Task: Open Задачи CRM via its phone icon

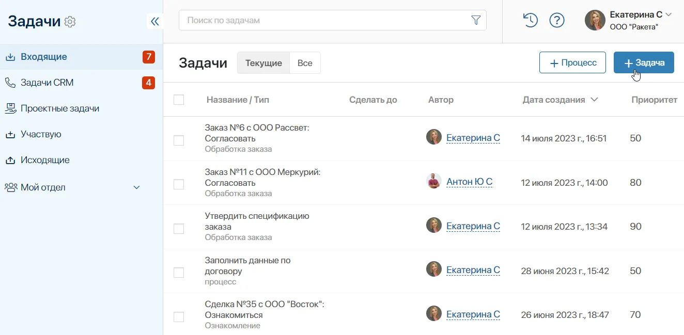Action: pyautogui.click(x=11, y=82)
